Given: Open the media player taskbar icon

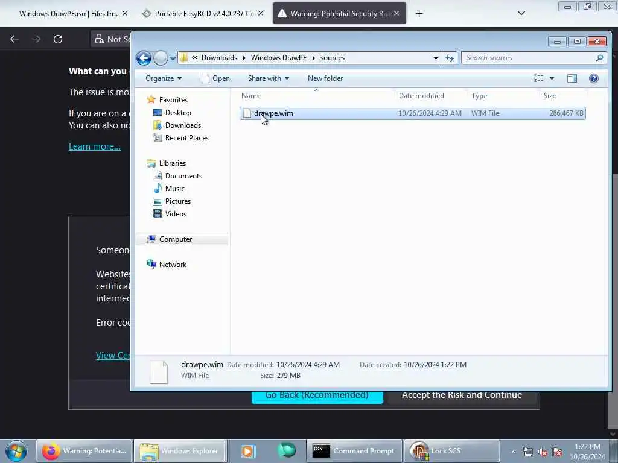Looking at the screenshot, I should click(x=248, y=451).
